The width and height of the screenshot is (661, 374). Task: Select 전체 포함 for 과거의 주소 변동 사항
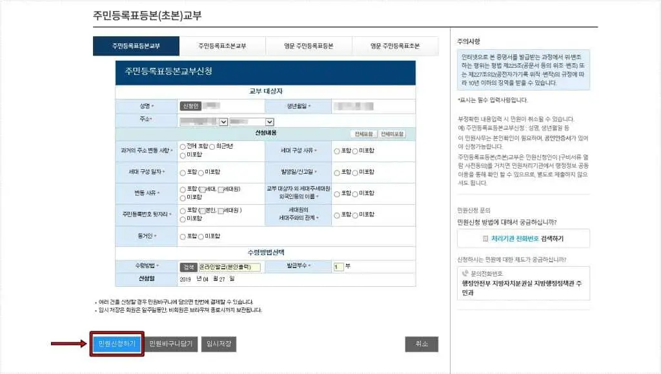point(183,147)
